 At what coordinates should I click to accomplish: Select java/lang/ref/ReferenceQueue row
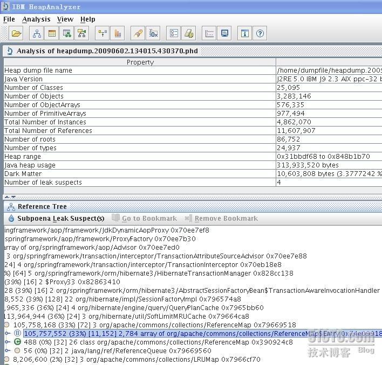click(118, 350)
